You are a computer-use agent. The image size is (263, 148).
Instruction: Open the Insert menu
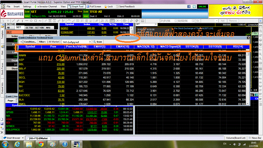point(16,7)
